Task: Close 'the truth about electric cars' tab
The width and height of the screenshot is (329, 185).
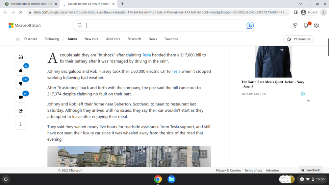Action: [x=56, y=4]
